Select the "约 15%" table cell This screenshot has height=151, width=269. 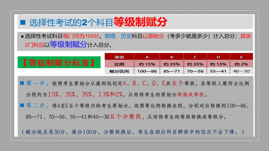(147, 64)
